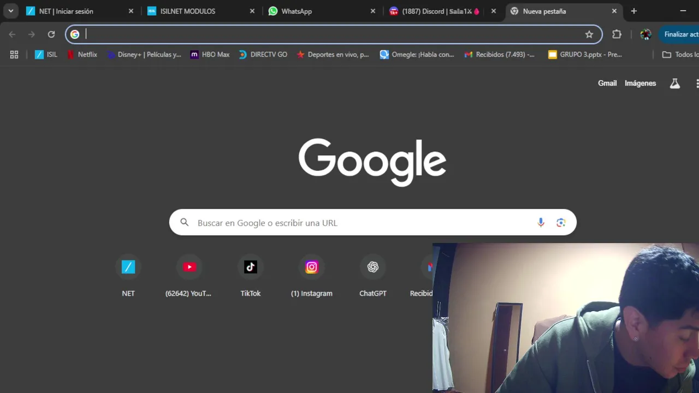
Task: Open the DIRECTV GO bookmark
Action: [x=263, y=55]
